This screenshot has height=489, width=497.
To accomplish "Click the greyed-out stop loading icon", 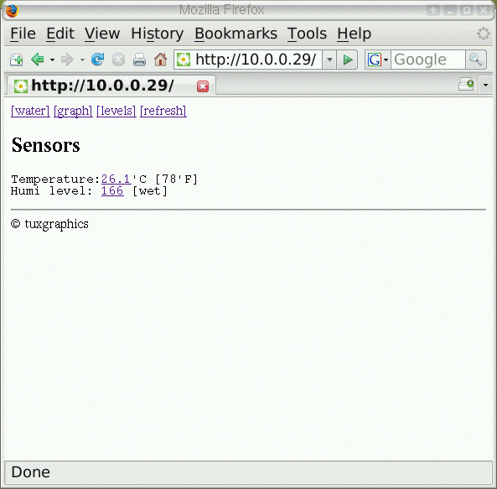I will click(118, 60).
